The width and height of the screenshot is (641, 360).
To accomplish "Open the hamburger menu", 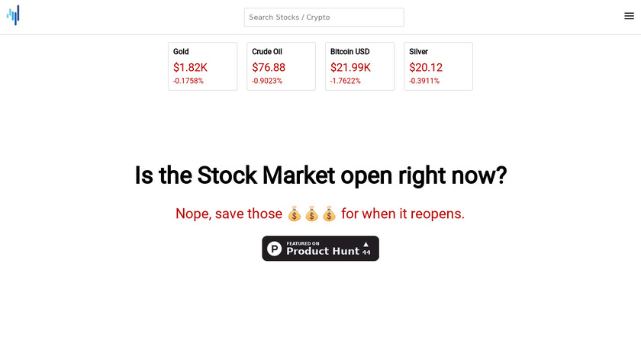I will 629,16.
